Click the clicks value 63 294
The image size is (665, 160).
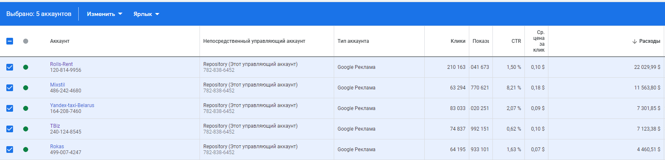point(458,88)
